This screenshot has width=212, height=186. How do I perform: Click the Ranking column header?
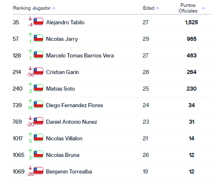[x=22, y=8]
